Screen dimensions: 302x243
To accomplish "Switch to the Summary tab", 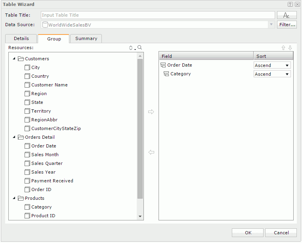I will point(86,38).
